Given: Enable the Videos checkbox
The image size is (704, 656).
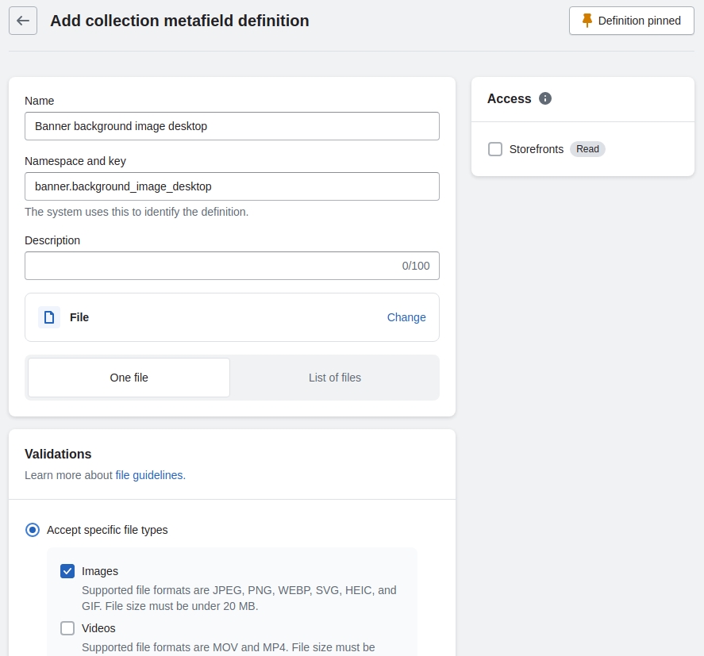Looking at the screenshot, I should tap(67, 628).
